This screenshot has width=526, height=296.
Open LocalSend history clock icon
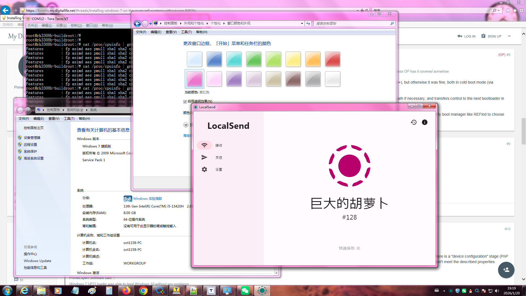coord(414,122)
